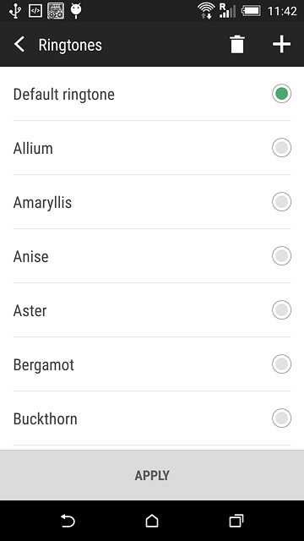The height and width of the screenshot is (541, 304).
Task: Tap the USB connection status icon
Action: click(15, 11)
